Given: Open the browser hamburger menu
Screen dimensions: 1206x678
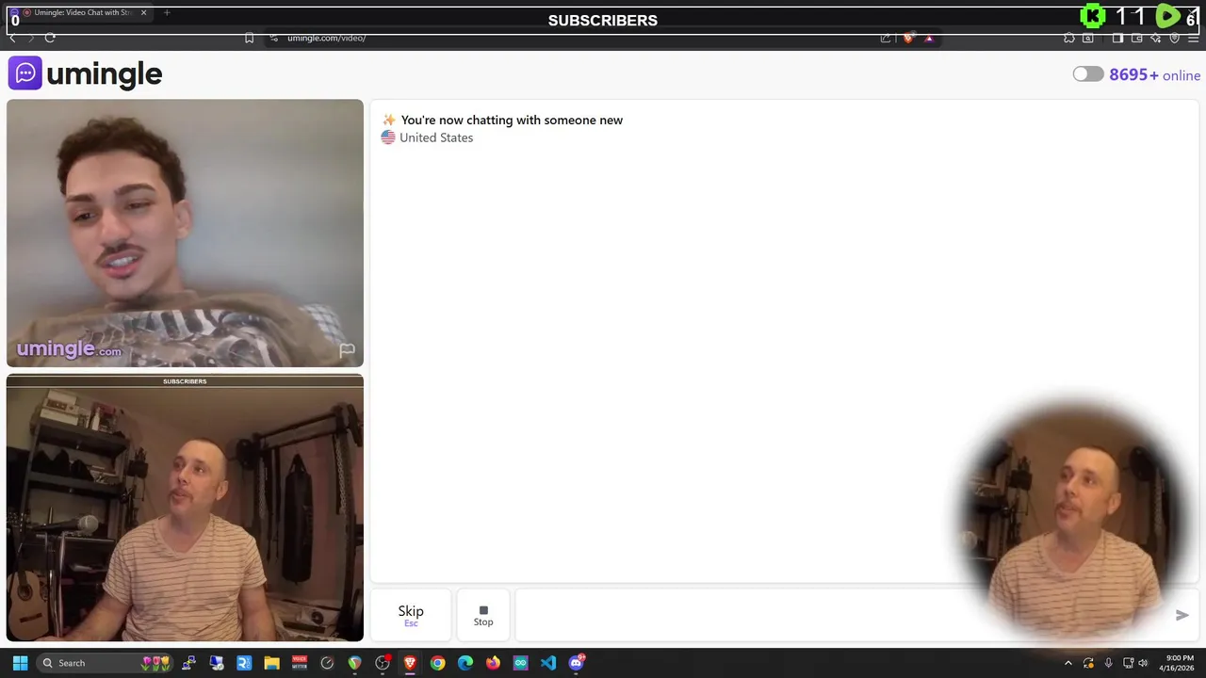Looking at the screenshot, I should click(1194, 38).
